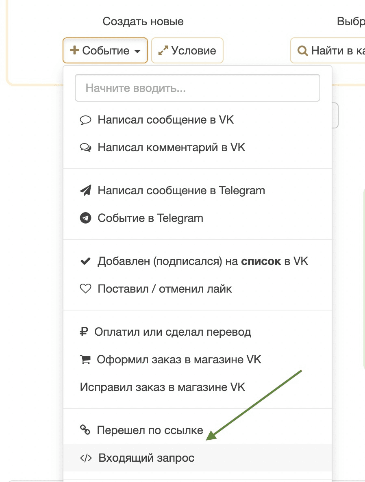Viewport: 365px width, 482px height.
Task: Click the shopping cart icon for VK store order
Action: 84,359
